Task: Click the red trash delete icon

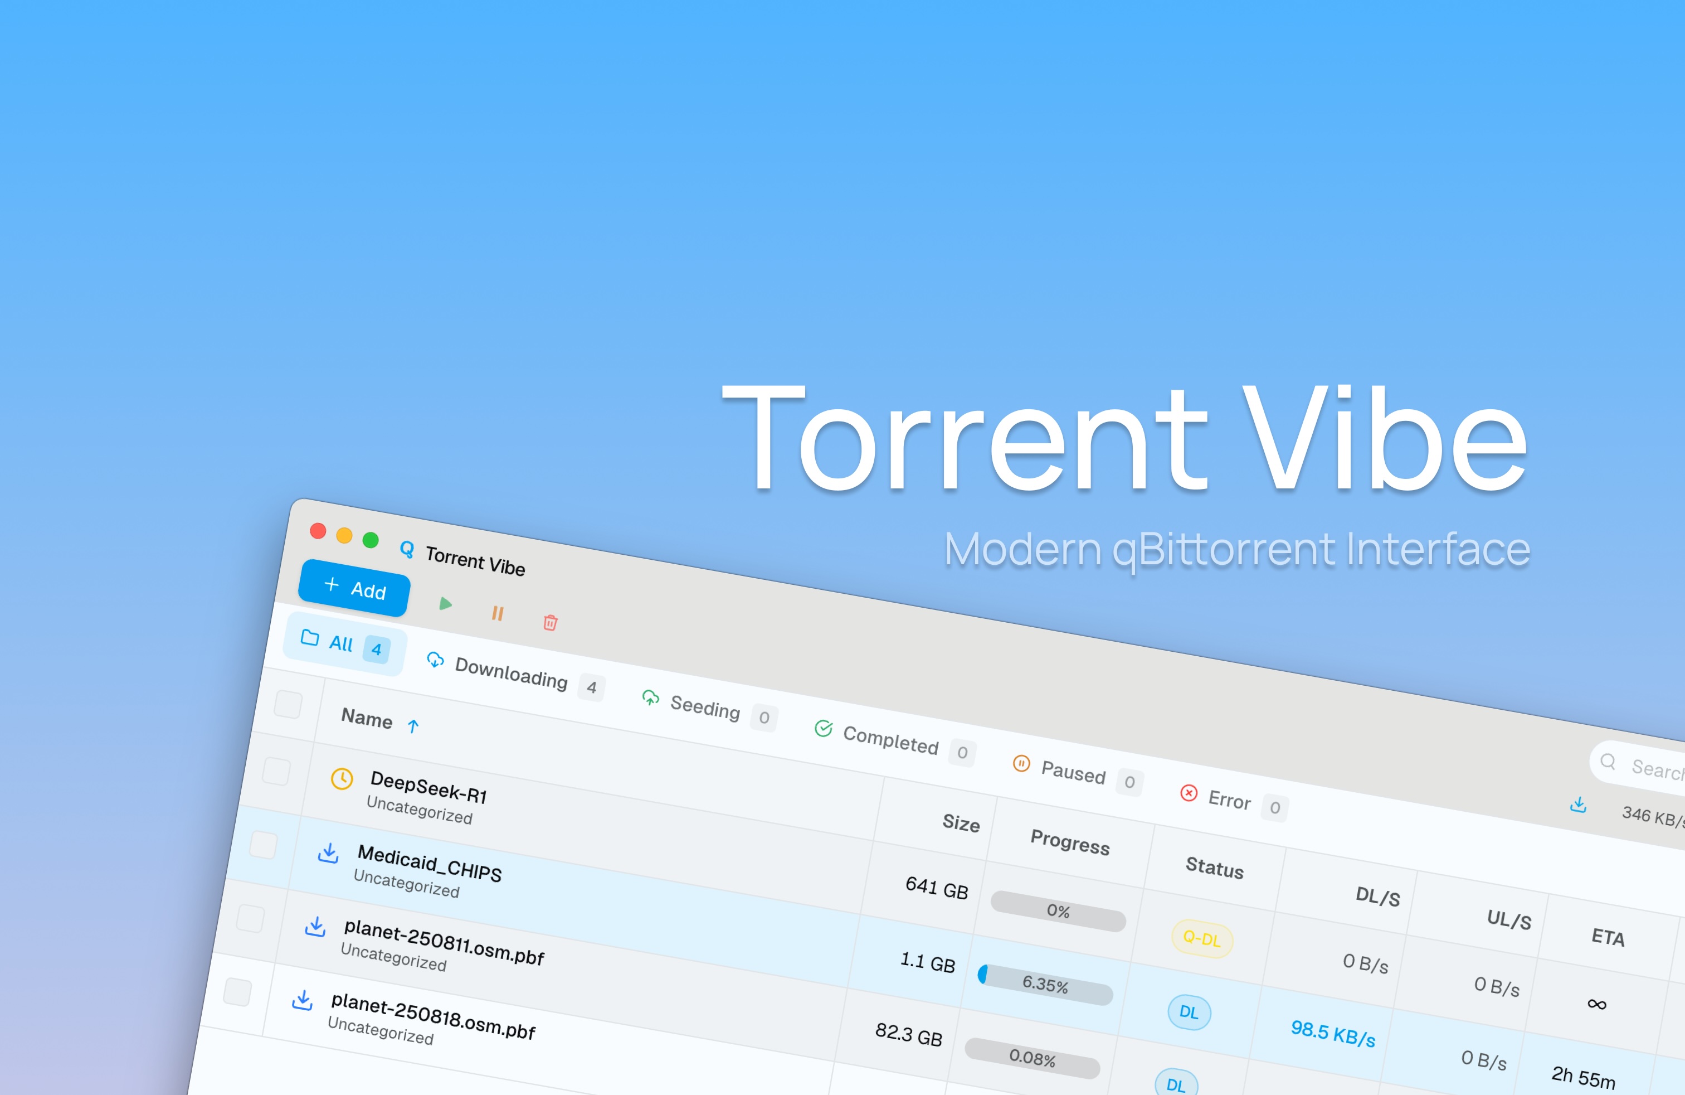Action: point(550,623)
